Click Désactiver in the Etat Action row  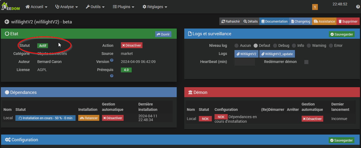click(132, 45)
